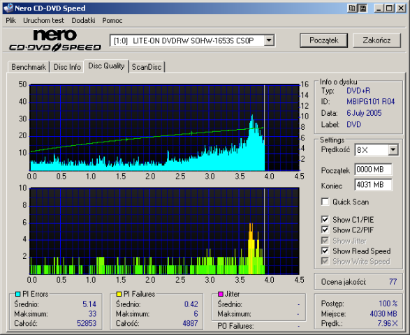Viewport: 410px width, 335px height.
Task: Open the Prędkość 8X speed dropdown
Action: (x=393, y=150)
